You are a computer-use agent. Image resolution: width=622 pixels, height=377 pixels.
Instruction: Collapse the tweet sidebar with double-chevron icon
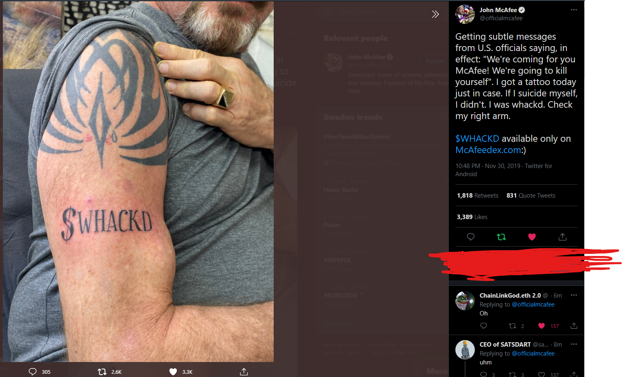point(435,15)
